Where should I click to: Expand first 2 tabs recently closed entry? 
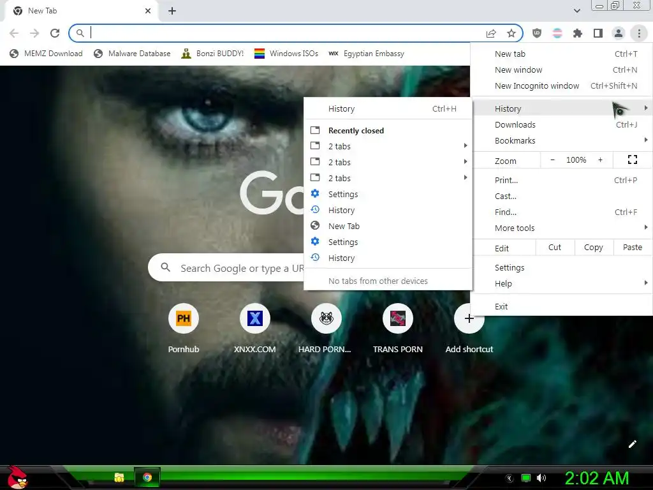coord(388,146)
